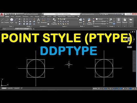The height and width of the screenshot is (103, 137).
Task: Select the Arc tool
Action: click(16, 21)
